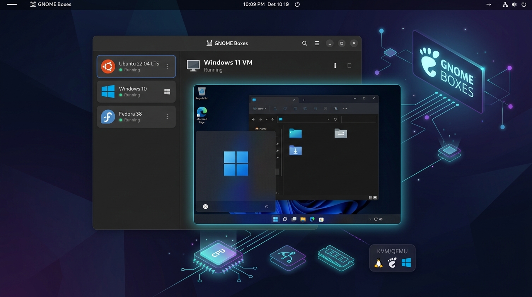Open Task View on the VM taskbar
The height and width of the screenshot is (297, 532).
pyautogui.click(x=294, y=219)
